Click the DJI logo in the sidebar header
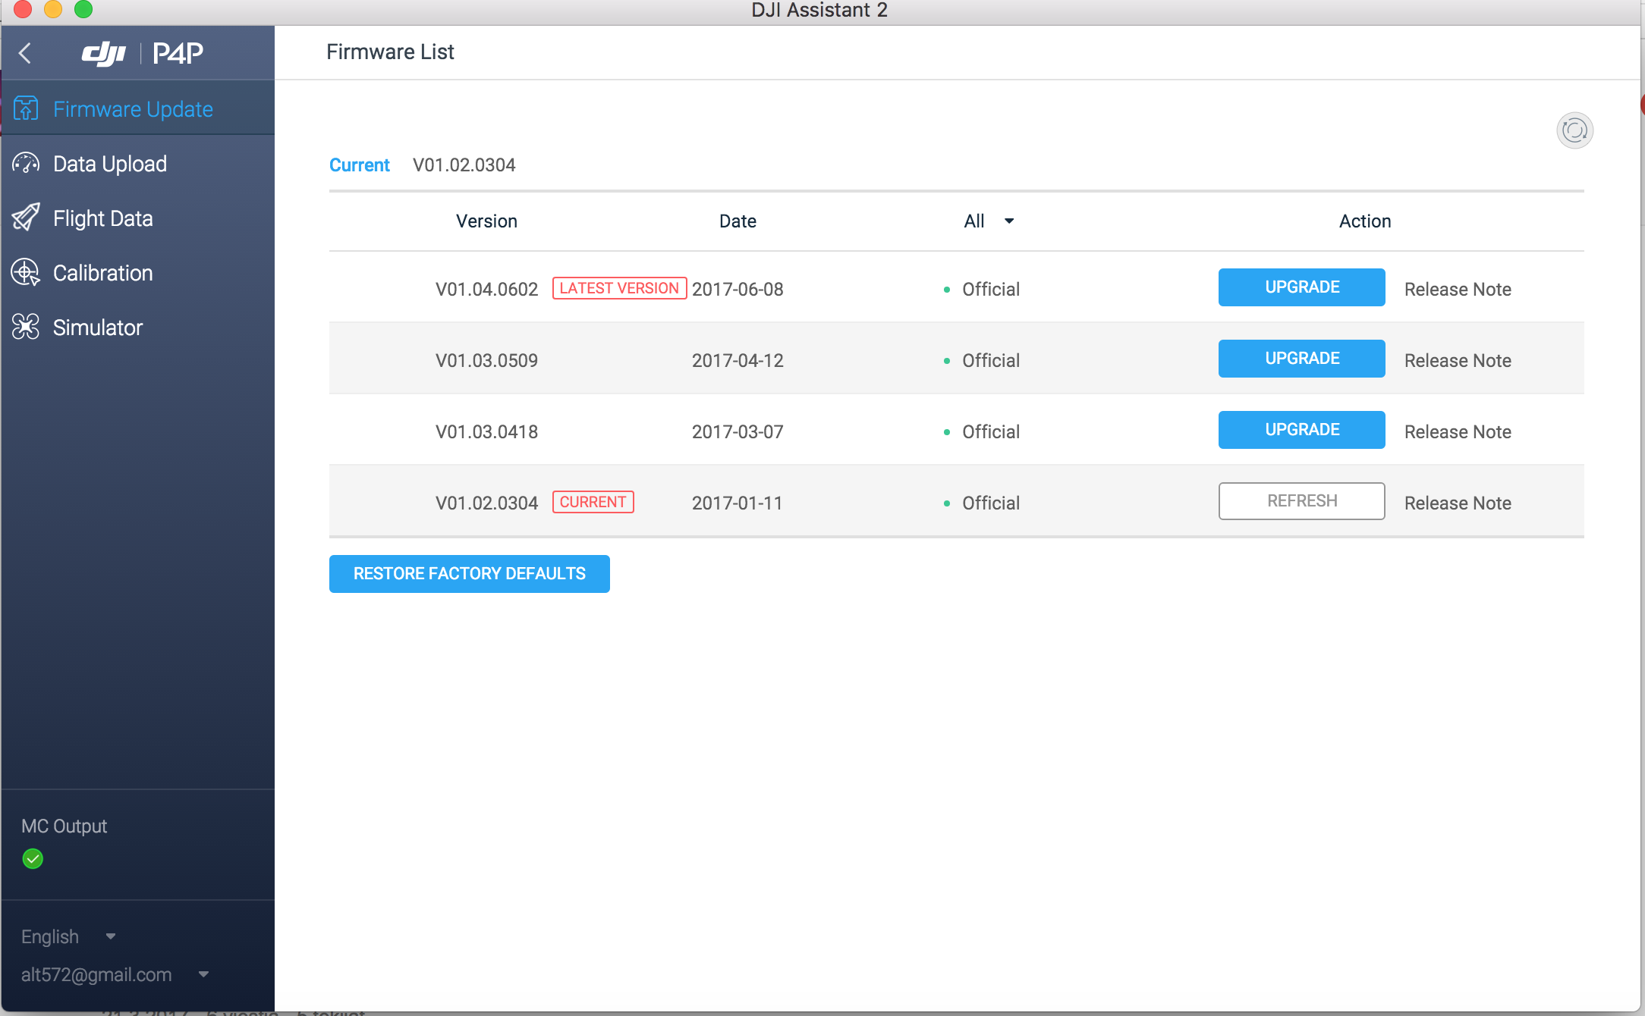Screen dimensions: 1645x1016 [x=104, y=53]
